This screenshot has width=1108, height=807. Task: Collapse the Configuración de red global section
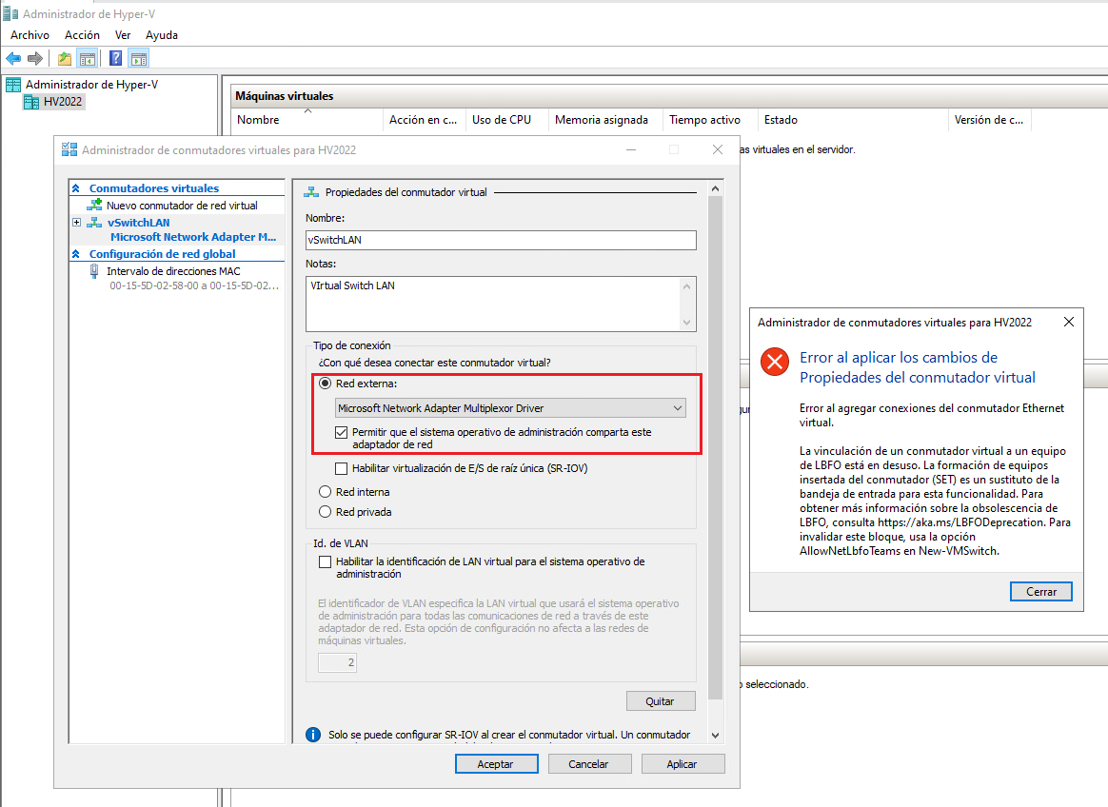pos(76,253)
